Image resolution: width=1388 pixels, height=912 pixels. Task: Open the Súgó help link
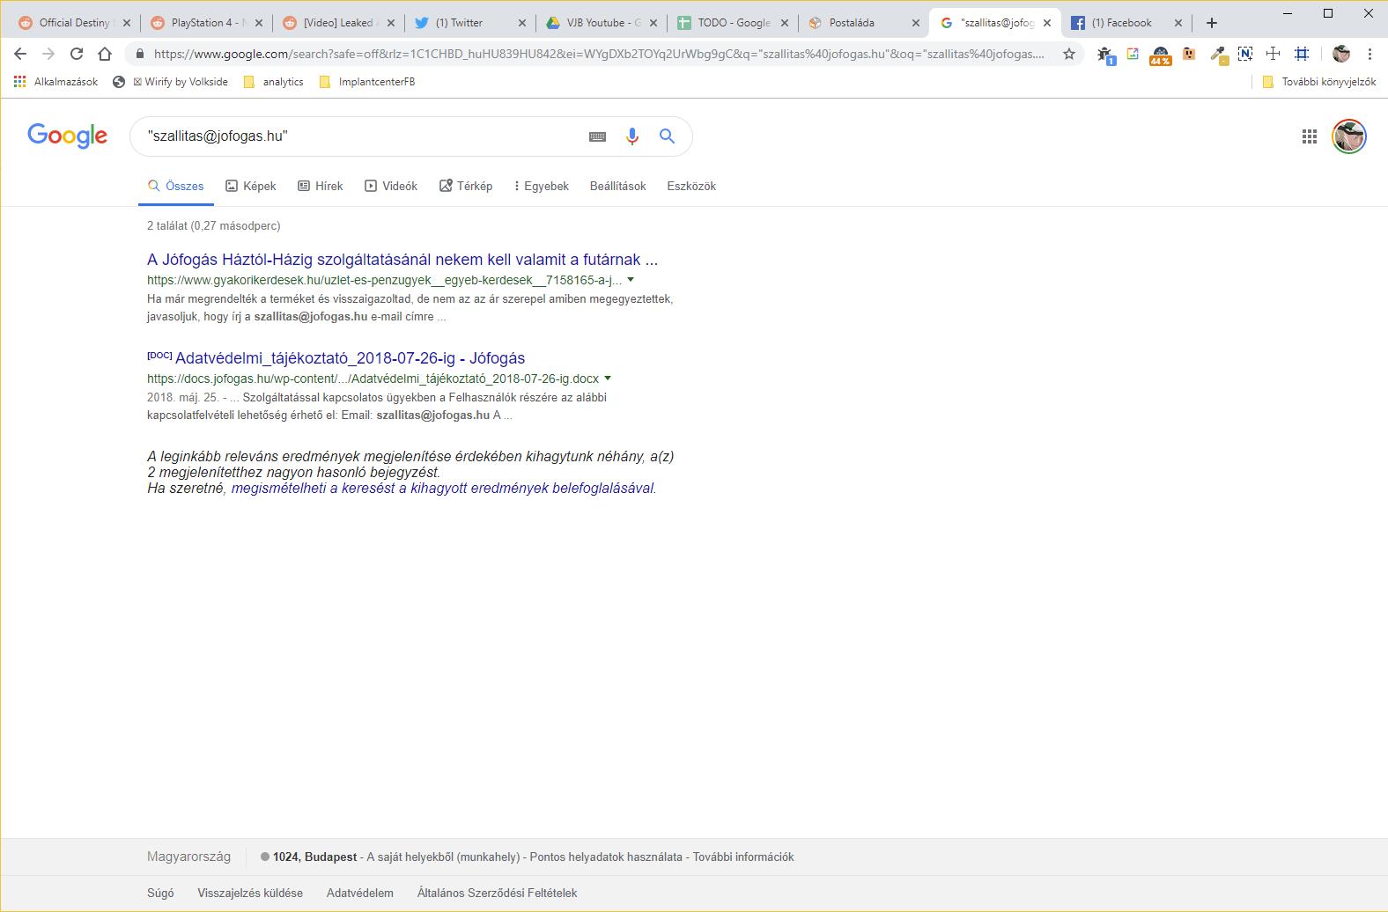[x=160, y=893]
